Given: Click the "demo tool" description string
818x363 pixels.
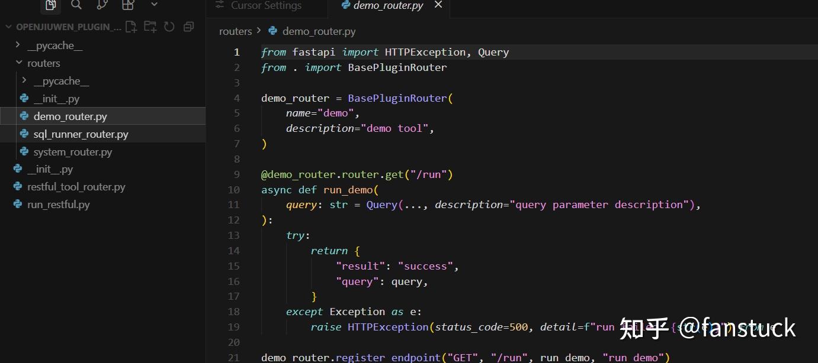Looking at the screenshot, I should pos(394,128).
